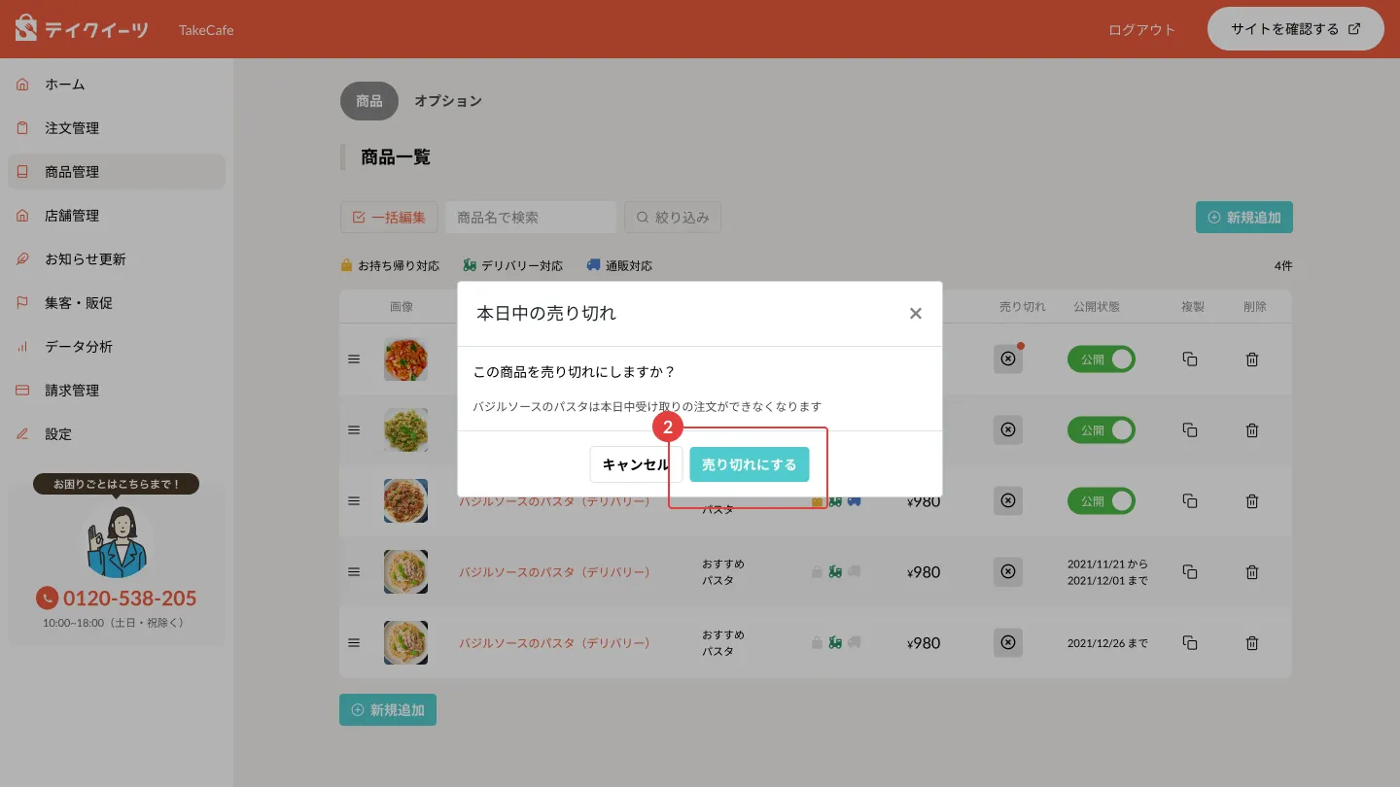This screenshot has height=787, width=1400.
Task: Click the pasta thumbnail in the fourth row
Action: [405, 572]
